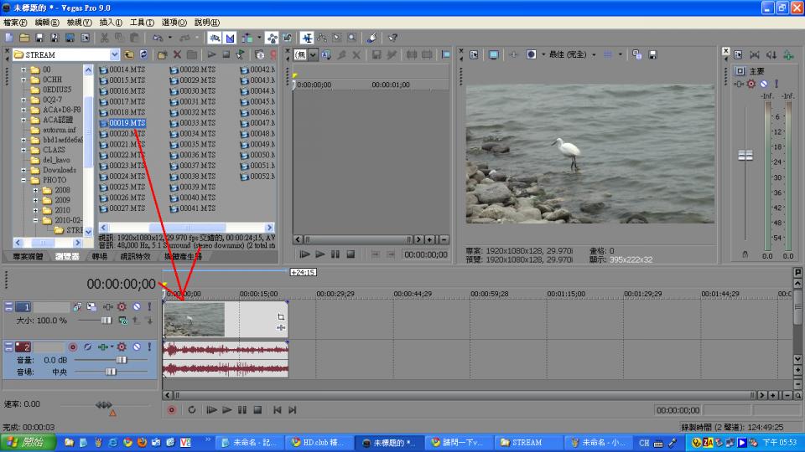Viewport: 805px width, 452px height.
Task: Open the external monitor preview icon
Action: click(493, 54)
